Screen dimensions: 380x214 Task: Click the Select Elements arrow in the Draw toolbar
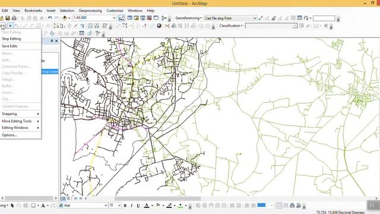[x=12, y=206]
